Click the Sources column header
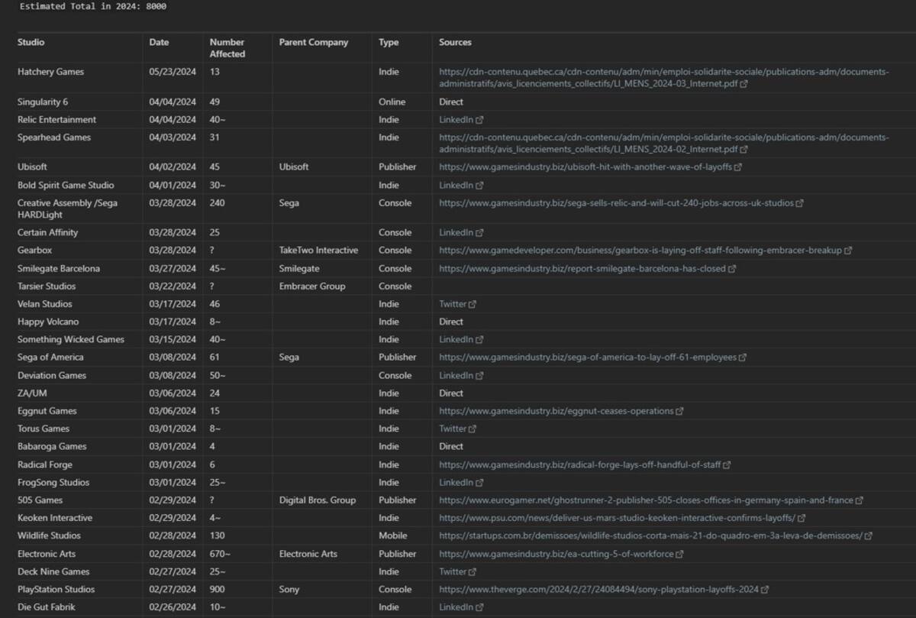Viewport: 916px width, 618px height. [455, 43]
